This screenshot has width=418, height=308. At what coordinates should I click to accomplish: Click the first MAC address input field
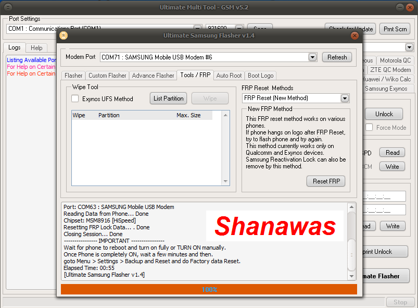tap(384, 196)
